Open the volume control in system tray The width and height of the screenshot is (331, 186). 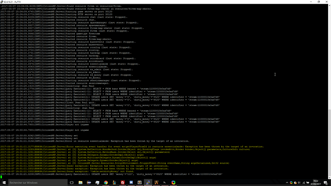point(299,183)
